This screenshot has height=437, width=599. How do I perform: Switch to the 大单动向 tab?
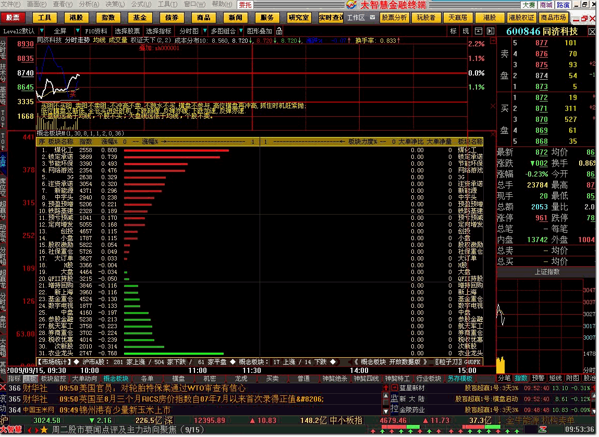click(x=85, y=379)
